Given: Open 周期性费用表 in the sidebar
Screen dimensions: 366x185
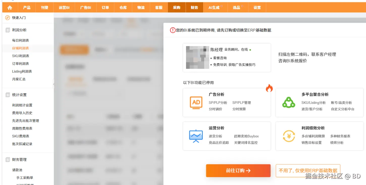Looking at the screenshot, I should pyautogui.click(x=22, y=129).
